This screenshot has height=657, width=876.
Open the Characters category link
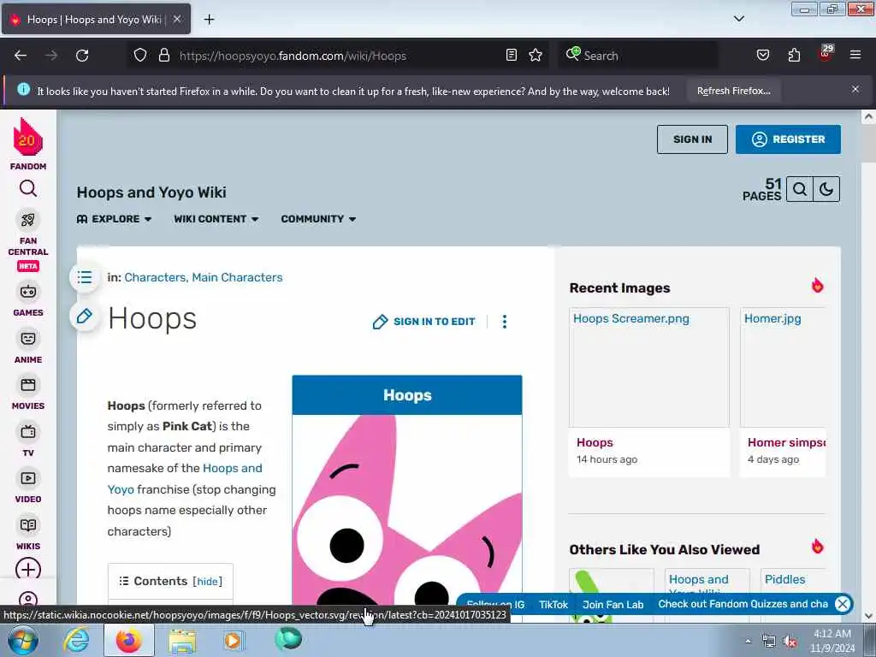(x=156, y=277)
